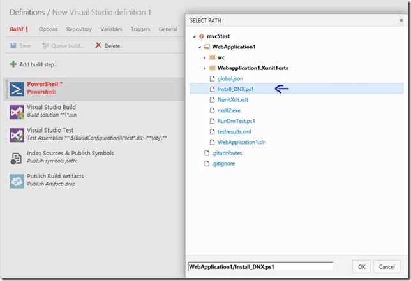The height and width of the screenshot is (281, 411).
Task: Click the src folder label
Action: click(x=221, y=57)
